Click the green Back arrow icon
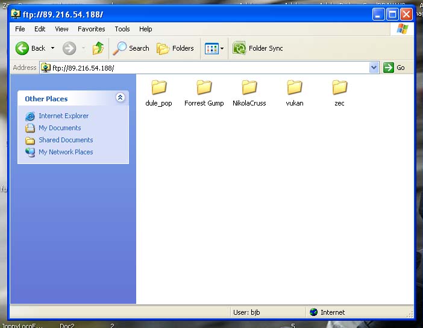The image size is (423, 328). (x=22, y=48)
